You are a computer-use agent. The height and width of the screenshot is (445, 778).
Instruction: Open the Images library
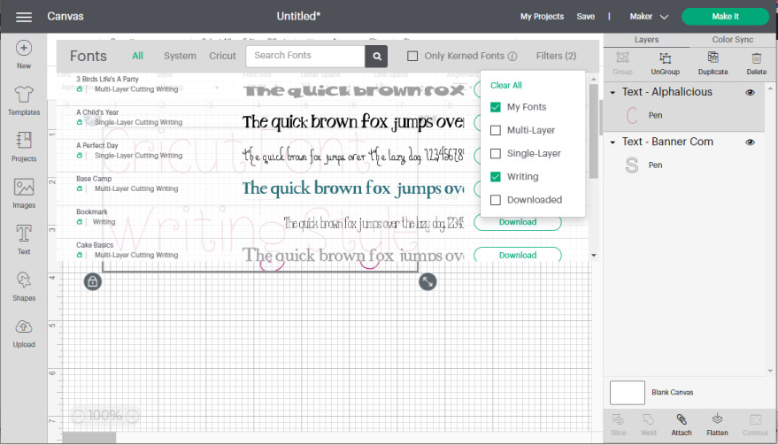click(24, 188)
